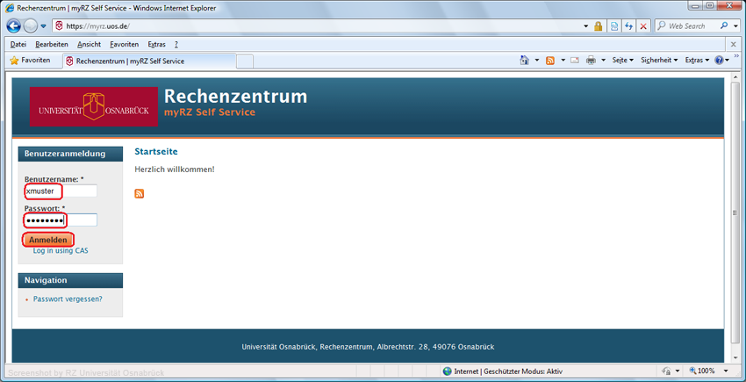Open a new blank tab
The height and width of the screenshot is (382, 746).
(x=245, y=61)
